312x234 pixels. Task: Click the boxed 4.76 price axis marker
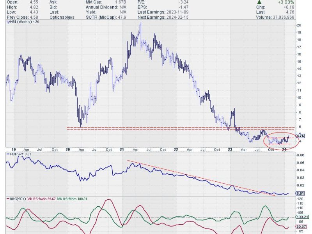point(300,136)
